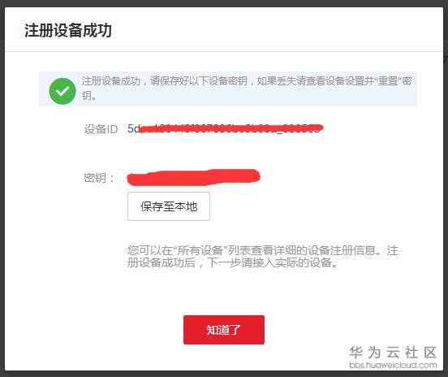Click the 华为云社区 watermark logo
The width and height of the screenshot is (448, 377).
point(393,352)
